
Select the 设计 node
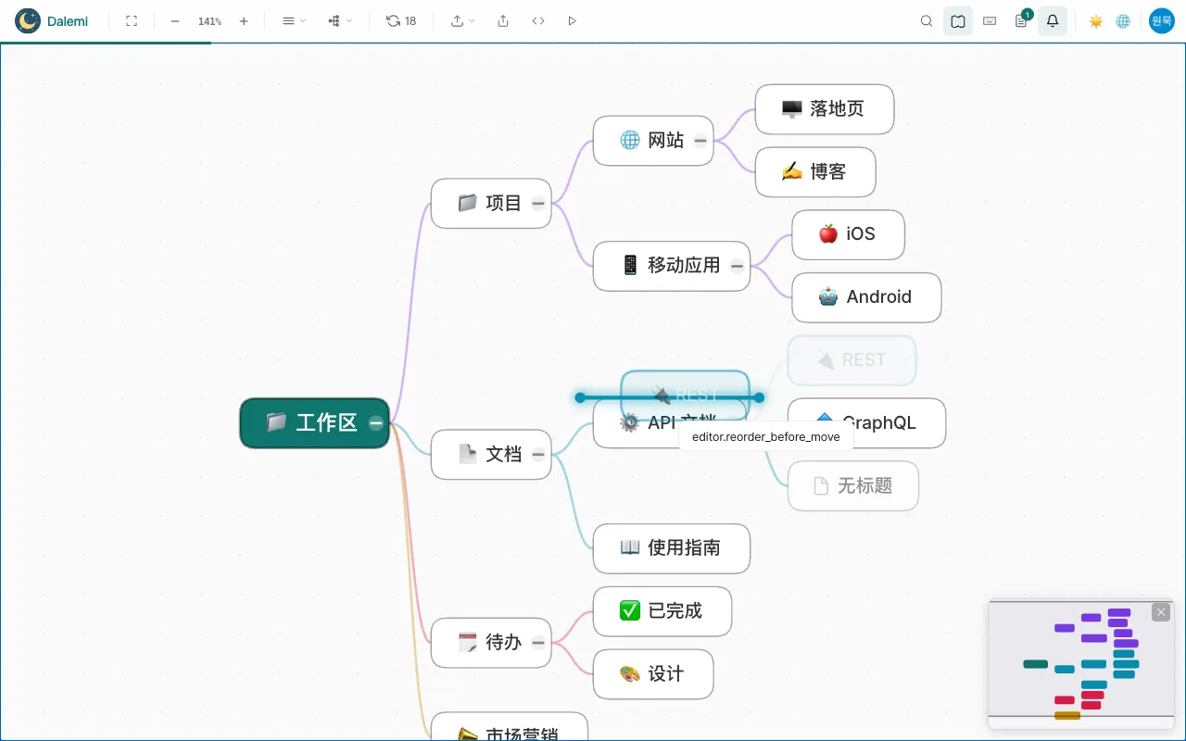coord(652,673)
